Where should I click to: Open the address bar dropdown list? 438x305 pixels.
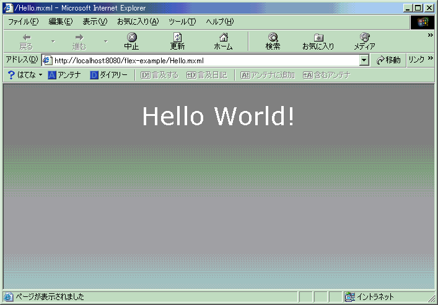[364, 60]
